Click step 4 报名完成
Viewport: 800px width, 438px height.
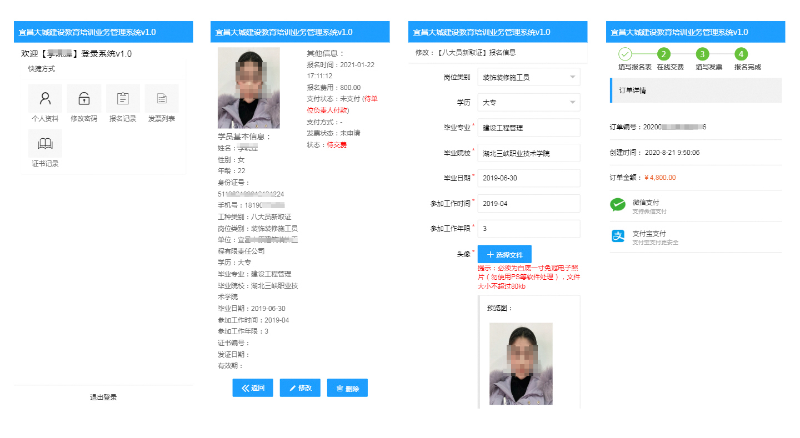point(741,54)
